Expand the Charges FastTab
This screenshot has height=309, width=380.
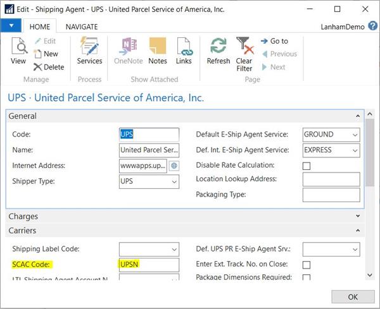[x=358, y=216]
